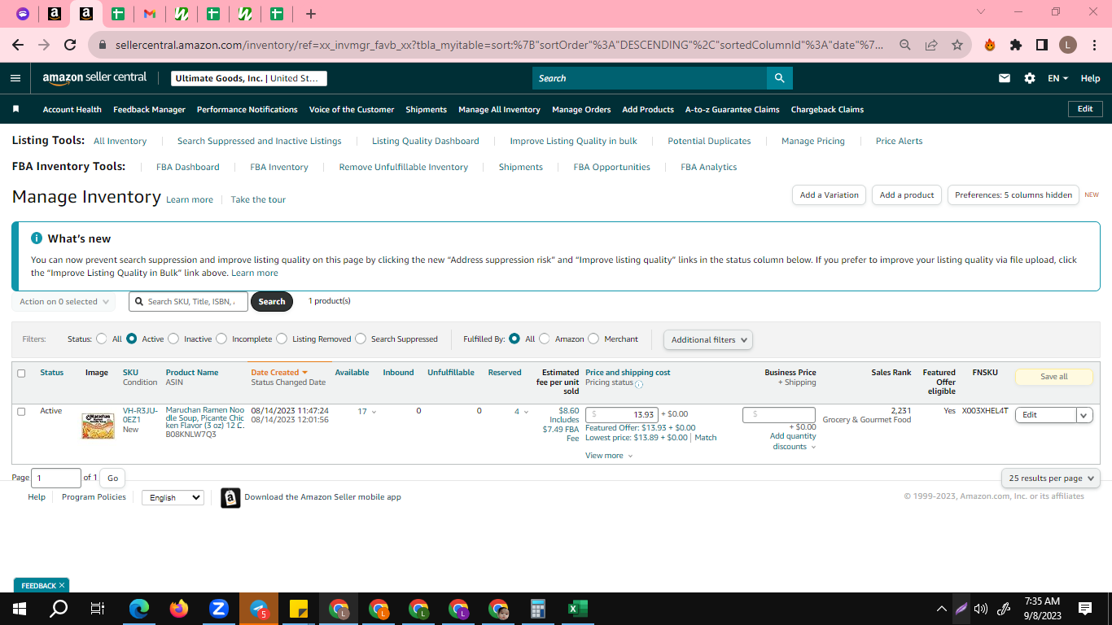1112x625 pixels.
Task: Open Excel from the taskbar
Action: point(577,609)
